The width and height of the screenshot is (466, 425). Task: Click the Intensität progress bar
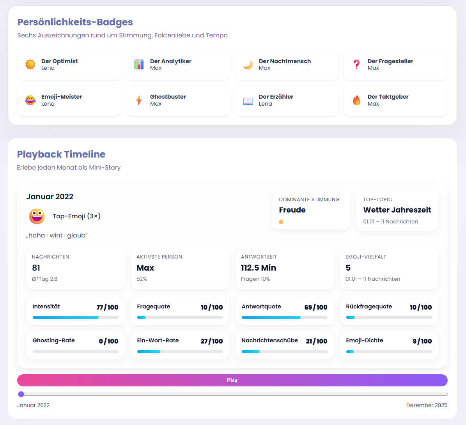(76, 317)
